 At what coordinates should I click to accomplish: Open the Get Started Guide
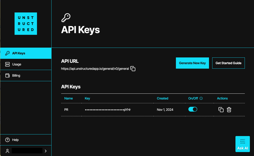coord(229,63)
